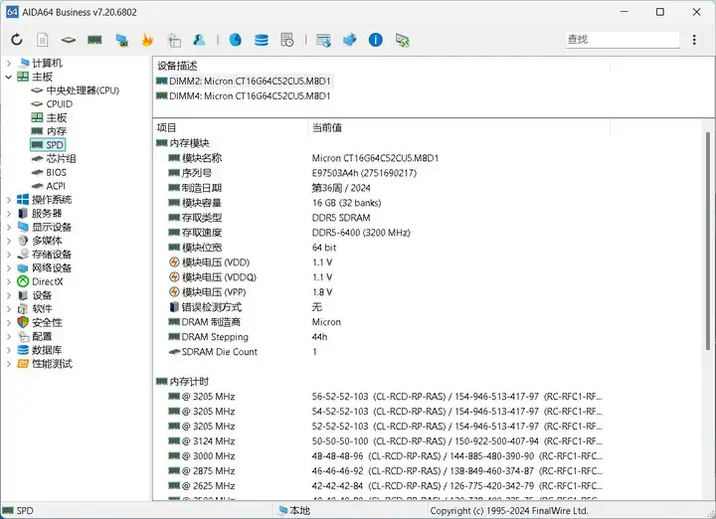Open the Report page icon
716x519 pixels.
tap(43, 40)
